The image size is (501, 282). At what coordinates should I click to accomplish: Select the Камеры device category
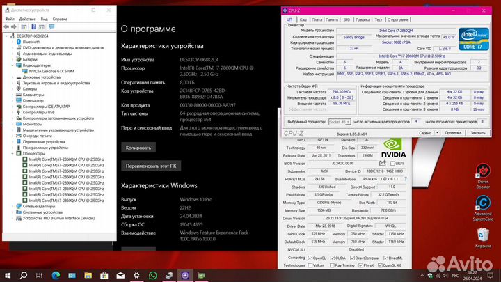pyautogui.click(x=29, y=89)
